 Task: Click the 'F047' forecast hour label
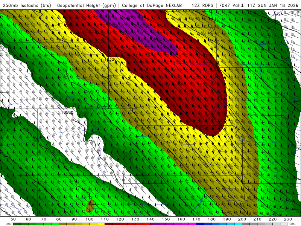[x=225, y=6]
